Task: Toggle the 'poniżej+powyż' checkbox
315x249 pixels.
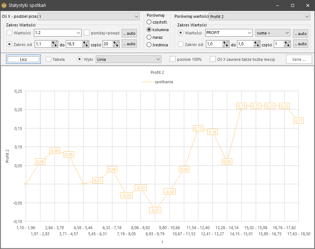Action: tap(87, 33)
